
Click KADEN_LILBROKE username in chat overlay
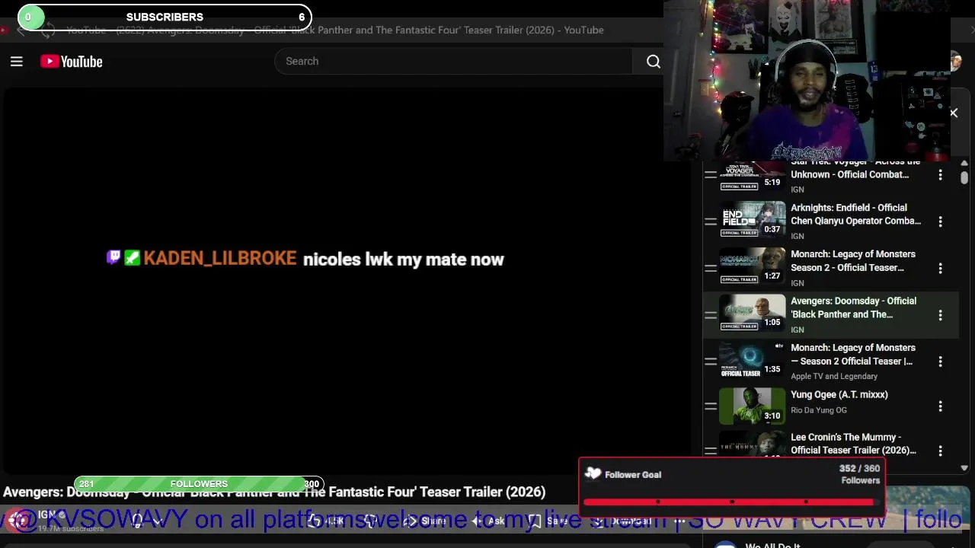[219, 259]
